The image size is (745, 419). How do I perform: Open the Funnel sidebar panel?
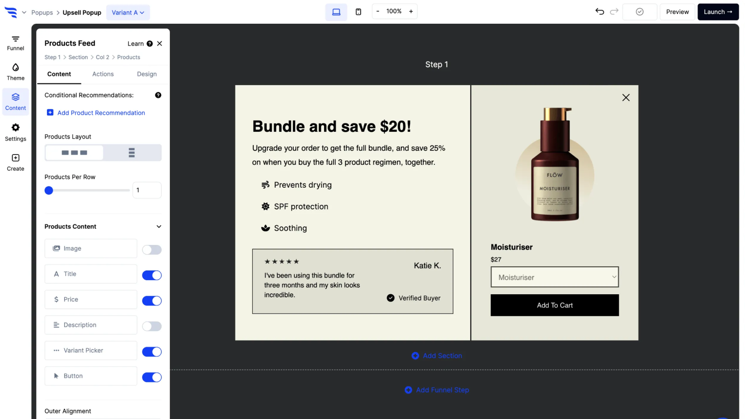[15, 43]
